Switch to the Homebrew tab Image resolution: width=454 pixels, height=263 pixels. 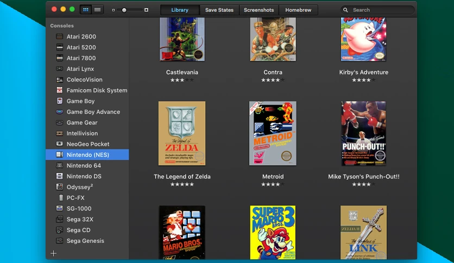point(298,10)
